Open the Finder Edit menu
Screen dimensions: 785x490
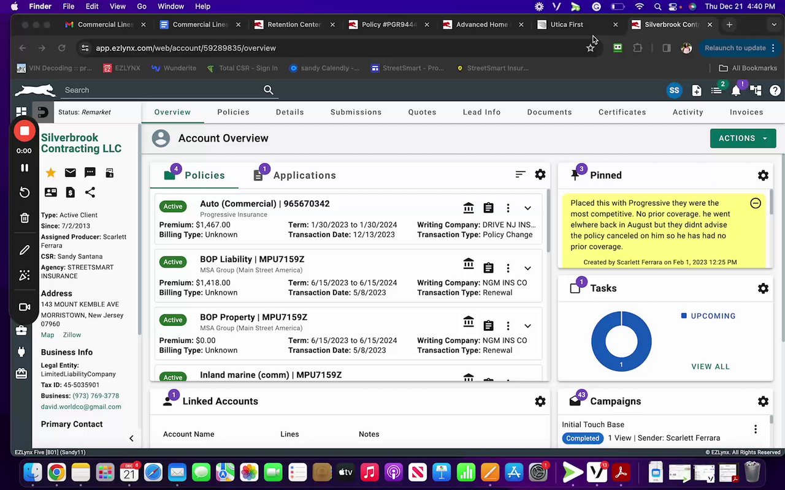pos(92,6)
